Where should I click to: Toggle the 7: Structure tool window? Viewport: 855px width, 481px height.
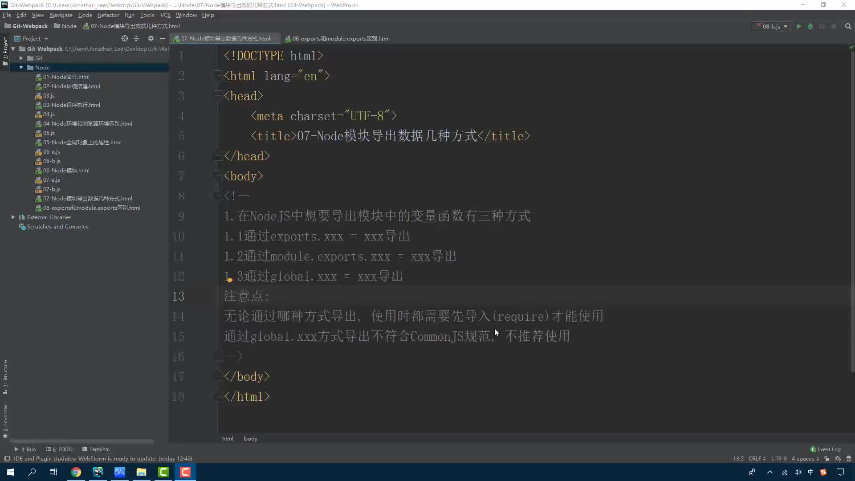tap(5, 377)
